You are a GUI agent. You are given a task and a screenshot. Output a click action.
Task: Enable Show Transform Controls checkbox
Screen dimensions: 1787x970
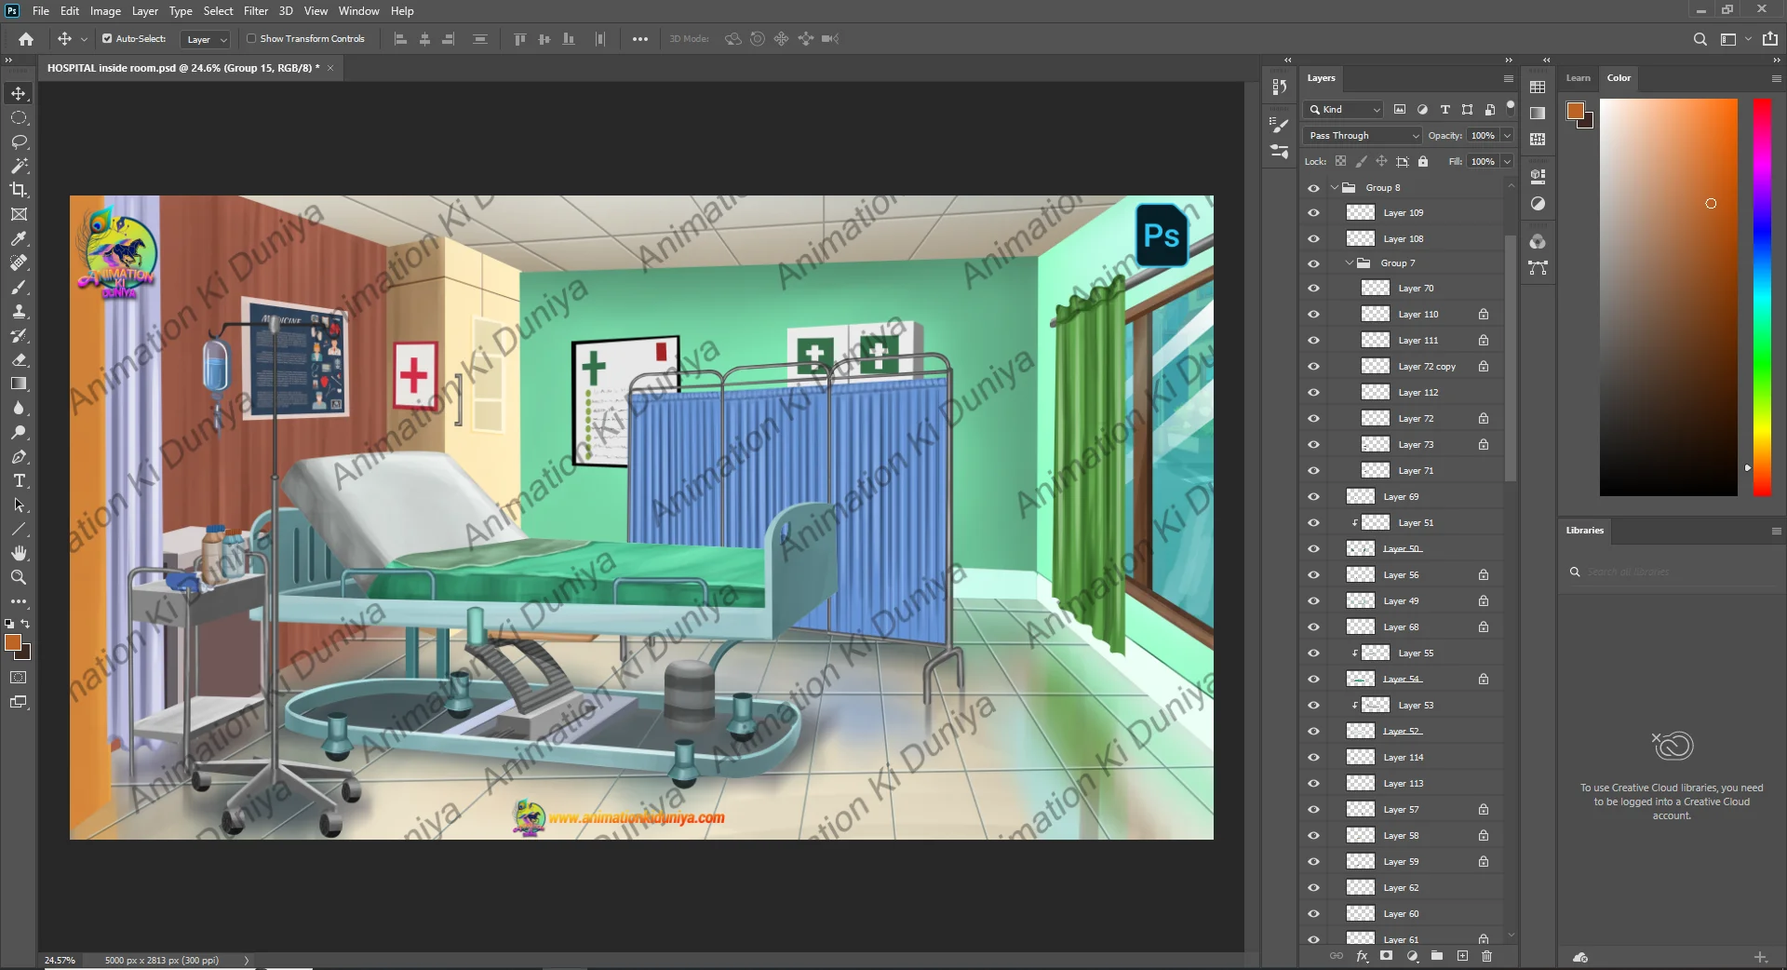(x=251, y=39)
